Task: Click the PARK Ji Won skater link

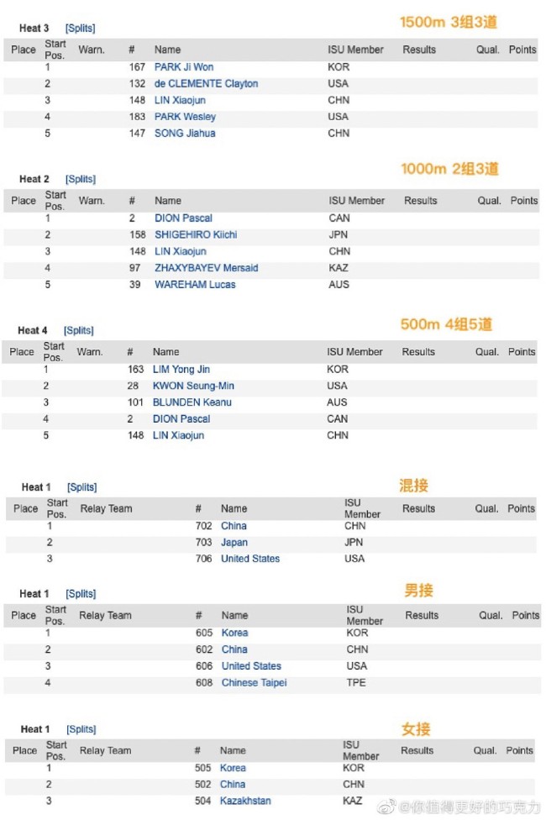Action: [x=183, y=67]
